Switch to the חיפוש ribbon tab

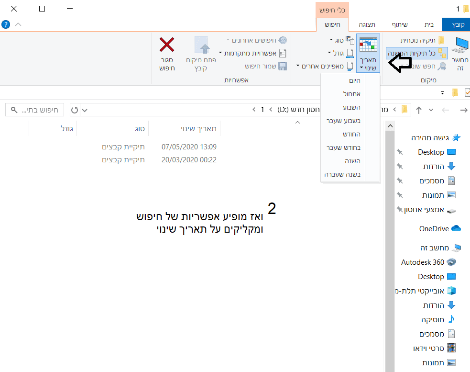(332, 24)
